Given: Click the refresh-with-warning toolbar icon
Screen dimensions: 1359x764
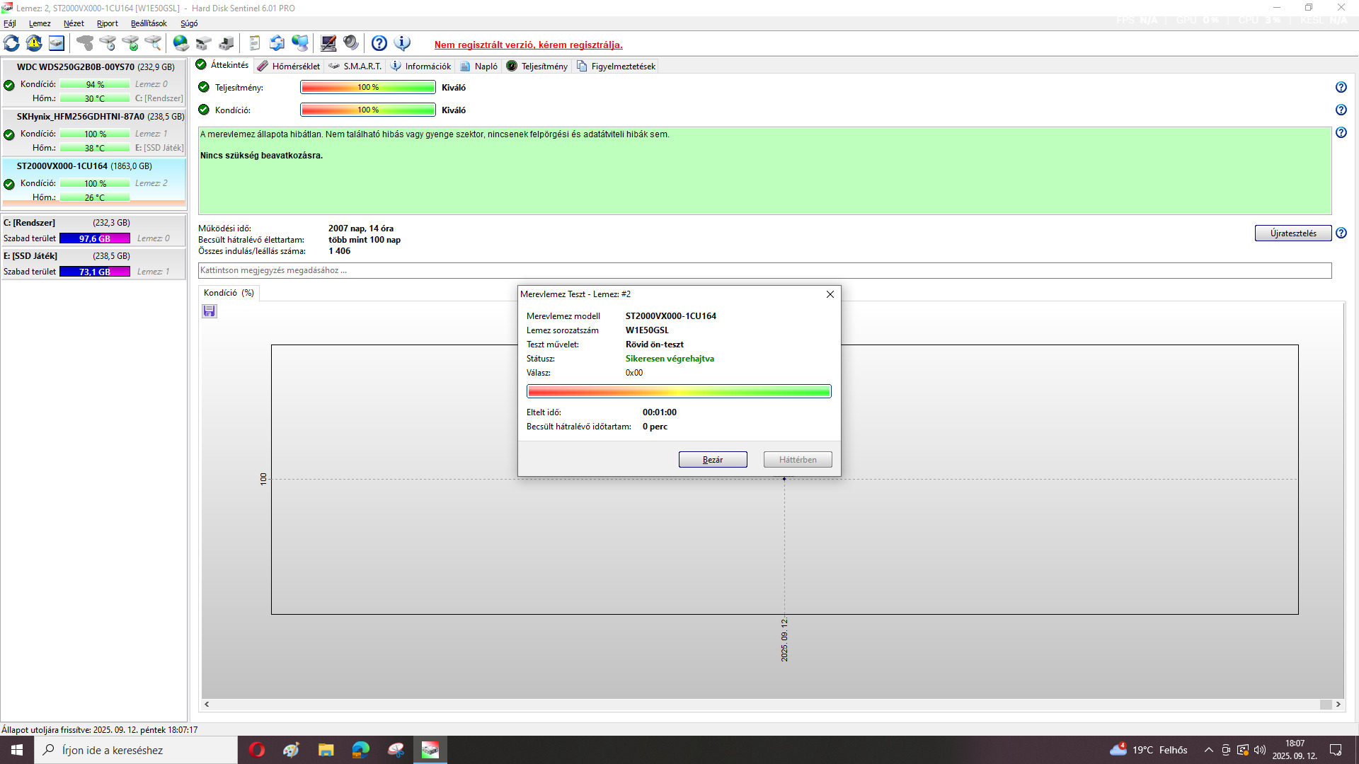Looking at the screenshot, I should 34,43.
